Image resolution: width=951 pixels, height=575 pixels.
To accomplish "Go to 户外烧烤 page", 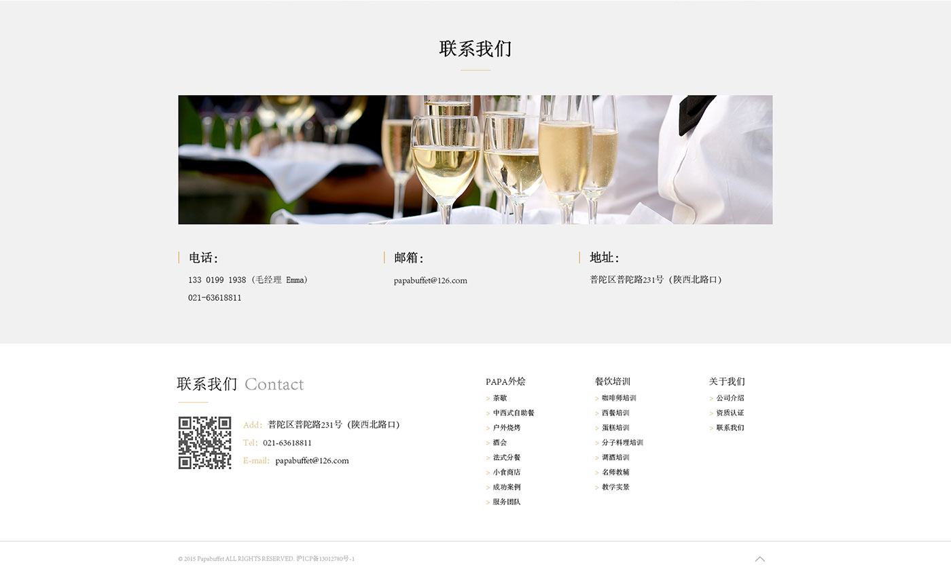I will tap(506, 428).
